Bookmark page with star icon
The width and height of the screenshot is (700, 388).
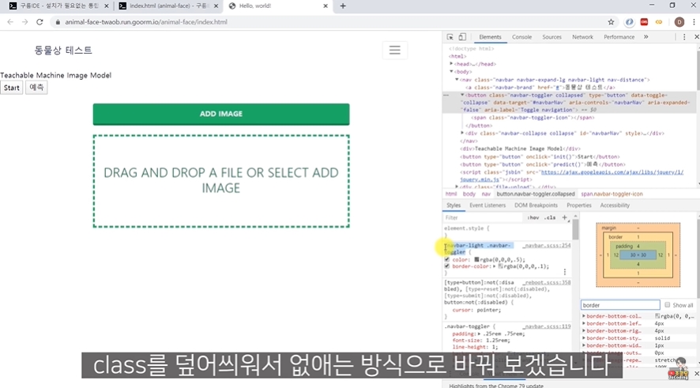click(611, 22)
